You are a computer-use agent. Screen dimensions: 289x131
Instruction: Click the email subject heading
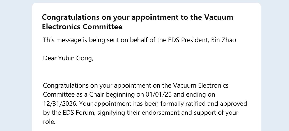tap(138, 22)
